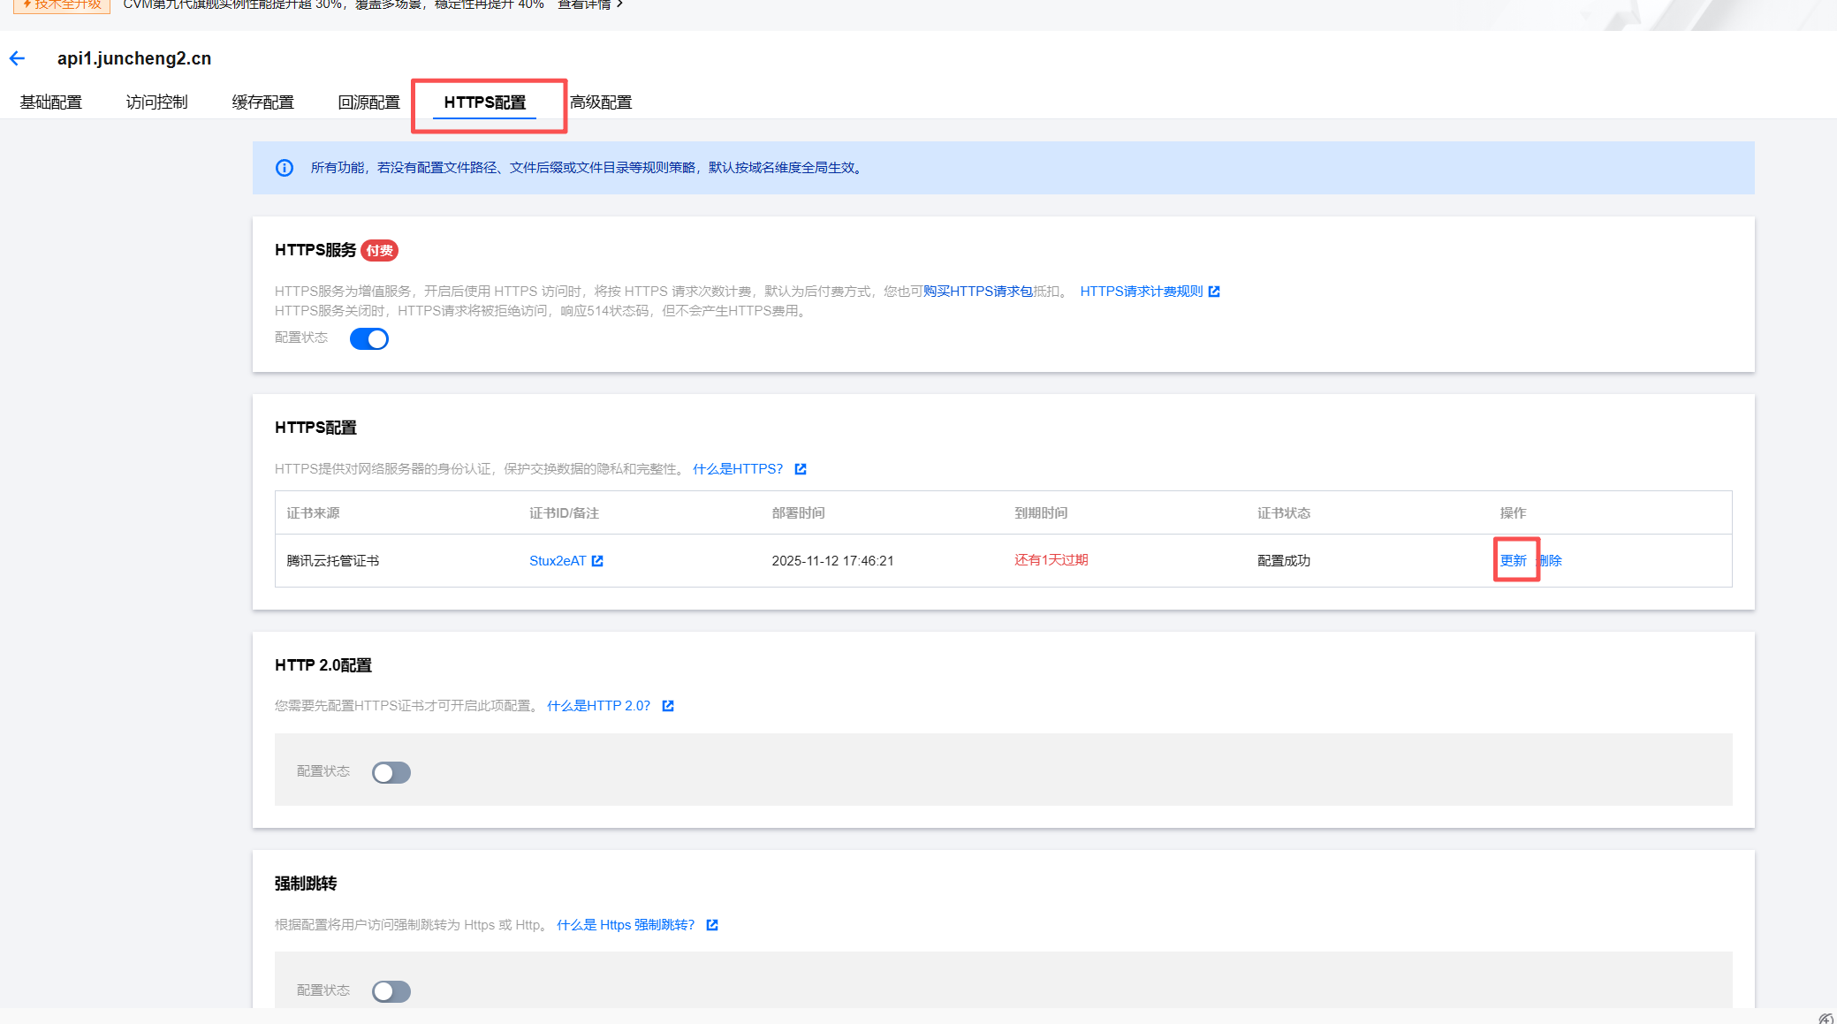This screenshot has width=1837, height=1024.
Task: Enable the HTTP 2.0配置 toggle
Action: (x=391, y=773)
